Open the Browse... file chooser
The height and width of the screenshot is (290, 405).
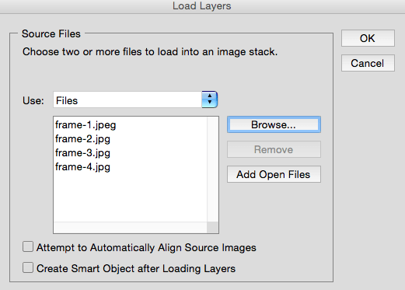[274, 124]
